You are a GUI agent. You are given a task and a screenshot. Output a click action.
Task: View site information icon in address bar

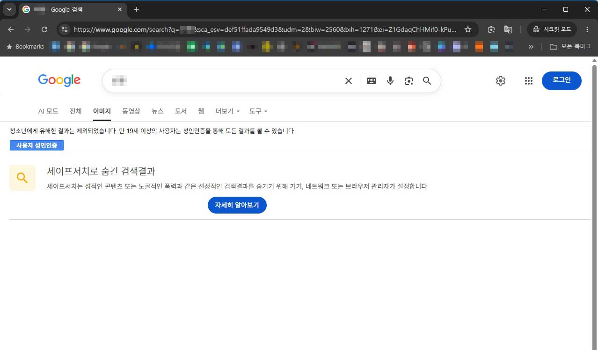tap(65, 29)
